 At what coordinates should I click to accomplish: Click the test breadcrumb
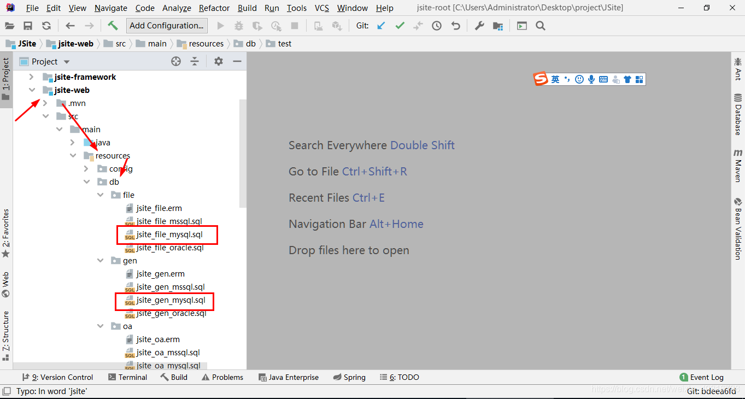(x=279, y=44)
